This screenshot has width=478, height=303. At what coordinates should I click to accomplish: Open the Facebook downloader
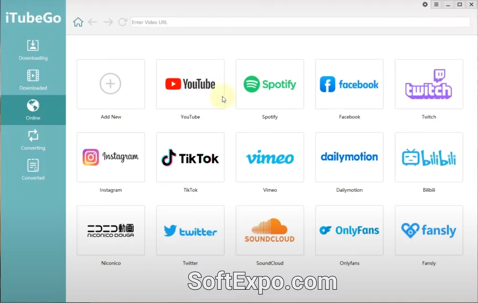coord(349,84)
